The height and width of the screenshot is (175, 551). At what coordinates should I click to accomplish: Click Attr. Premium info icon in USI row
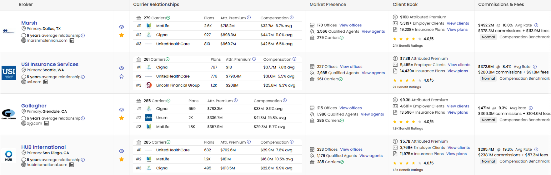click(254, 59)
